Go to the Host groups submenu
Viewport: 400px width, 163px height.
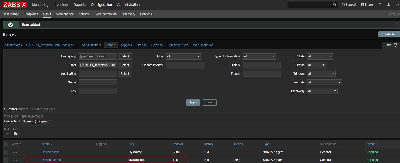[11, 14]
